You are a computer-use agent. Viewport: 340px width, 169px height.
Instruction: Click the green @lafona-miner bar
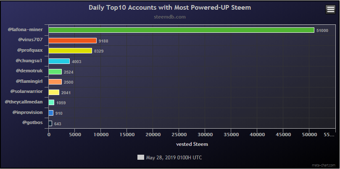181,30
